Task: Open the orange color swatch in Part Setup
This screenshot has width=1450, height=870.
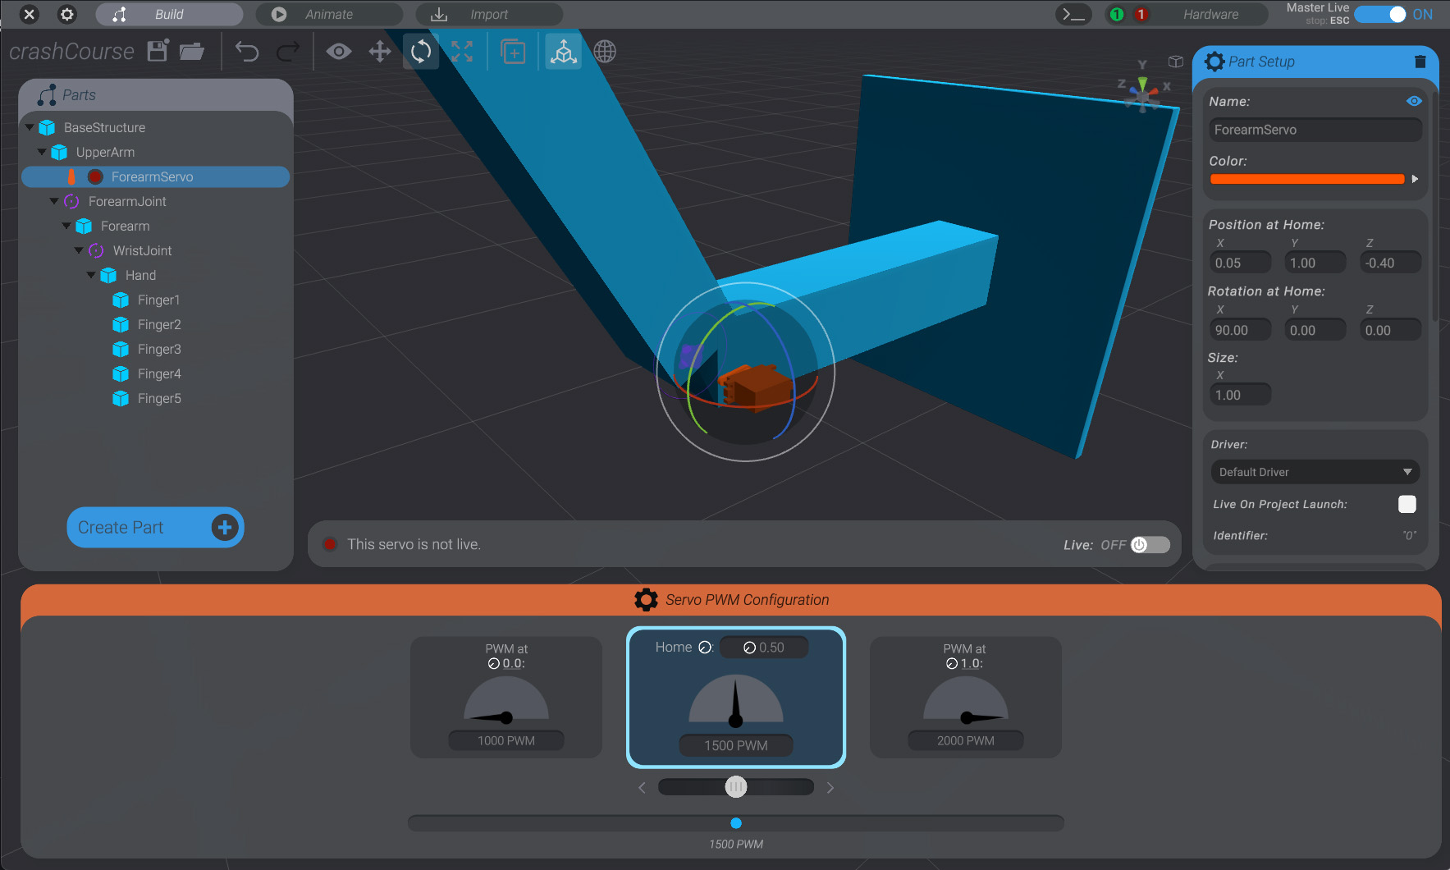Action: pos(1306,179)
